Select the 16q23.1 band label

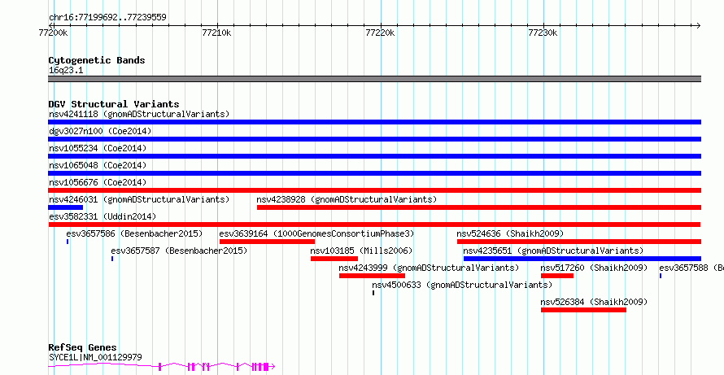point(66,71)
